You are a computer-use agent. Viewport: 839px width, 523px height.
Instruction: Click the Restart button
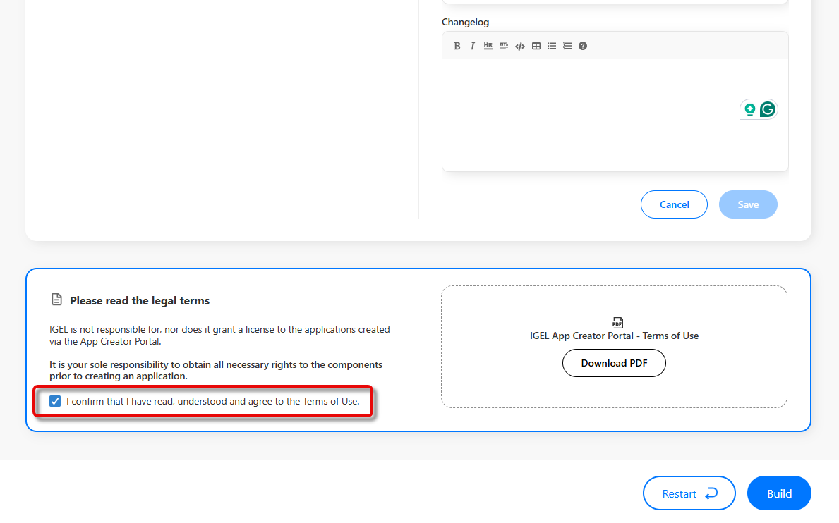click(689, 493)
